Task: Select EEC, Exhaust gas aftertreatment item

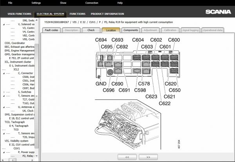Action: (19, 47)
